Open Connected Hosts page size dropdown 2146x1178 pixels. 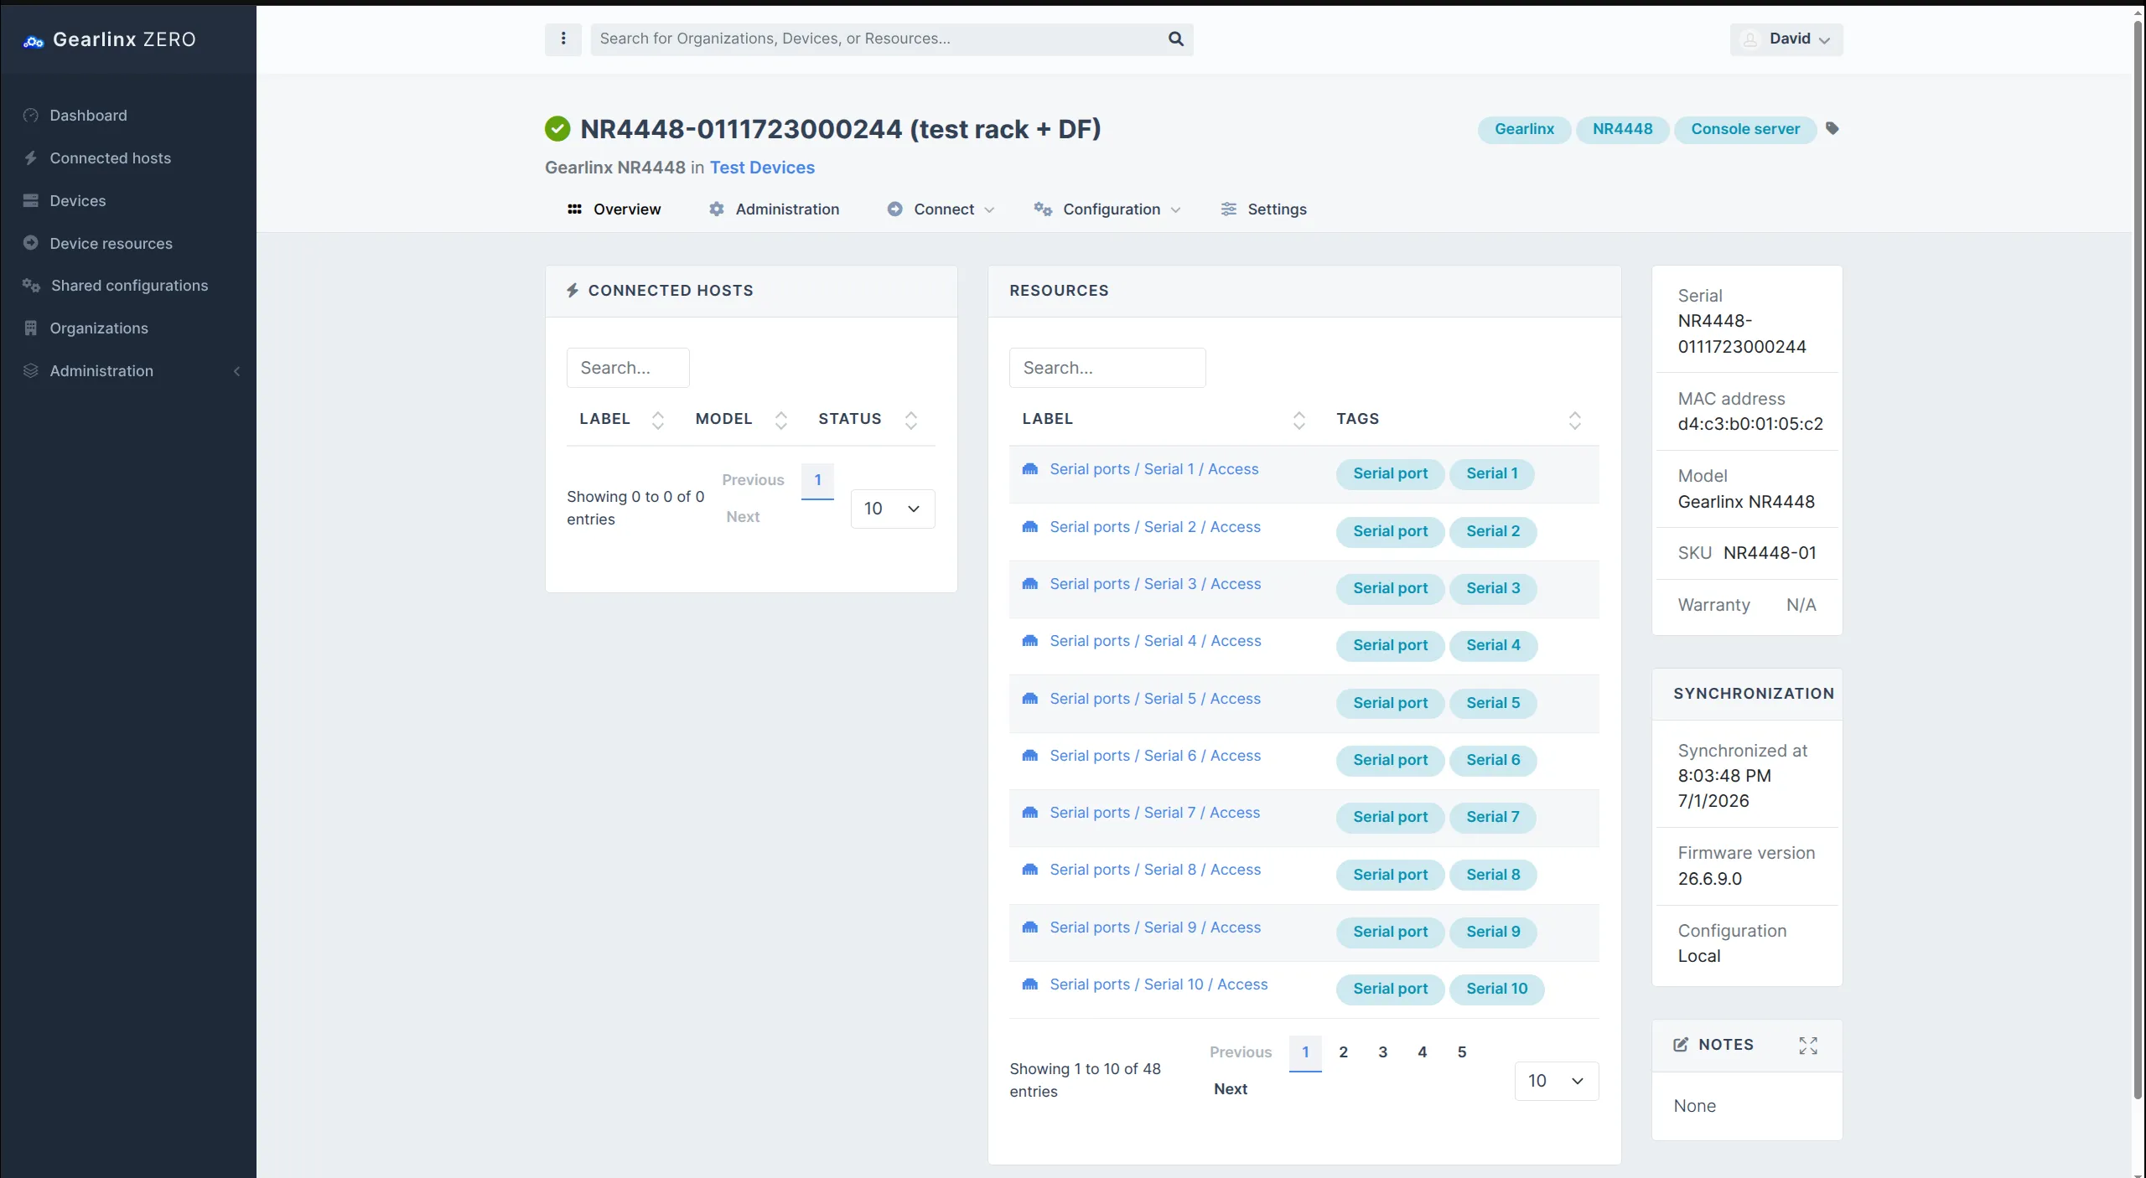tap(893, 509)
